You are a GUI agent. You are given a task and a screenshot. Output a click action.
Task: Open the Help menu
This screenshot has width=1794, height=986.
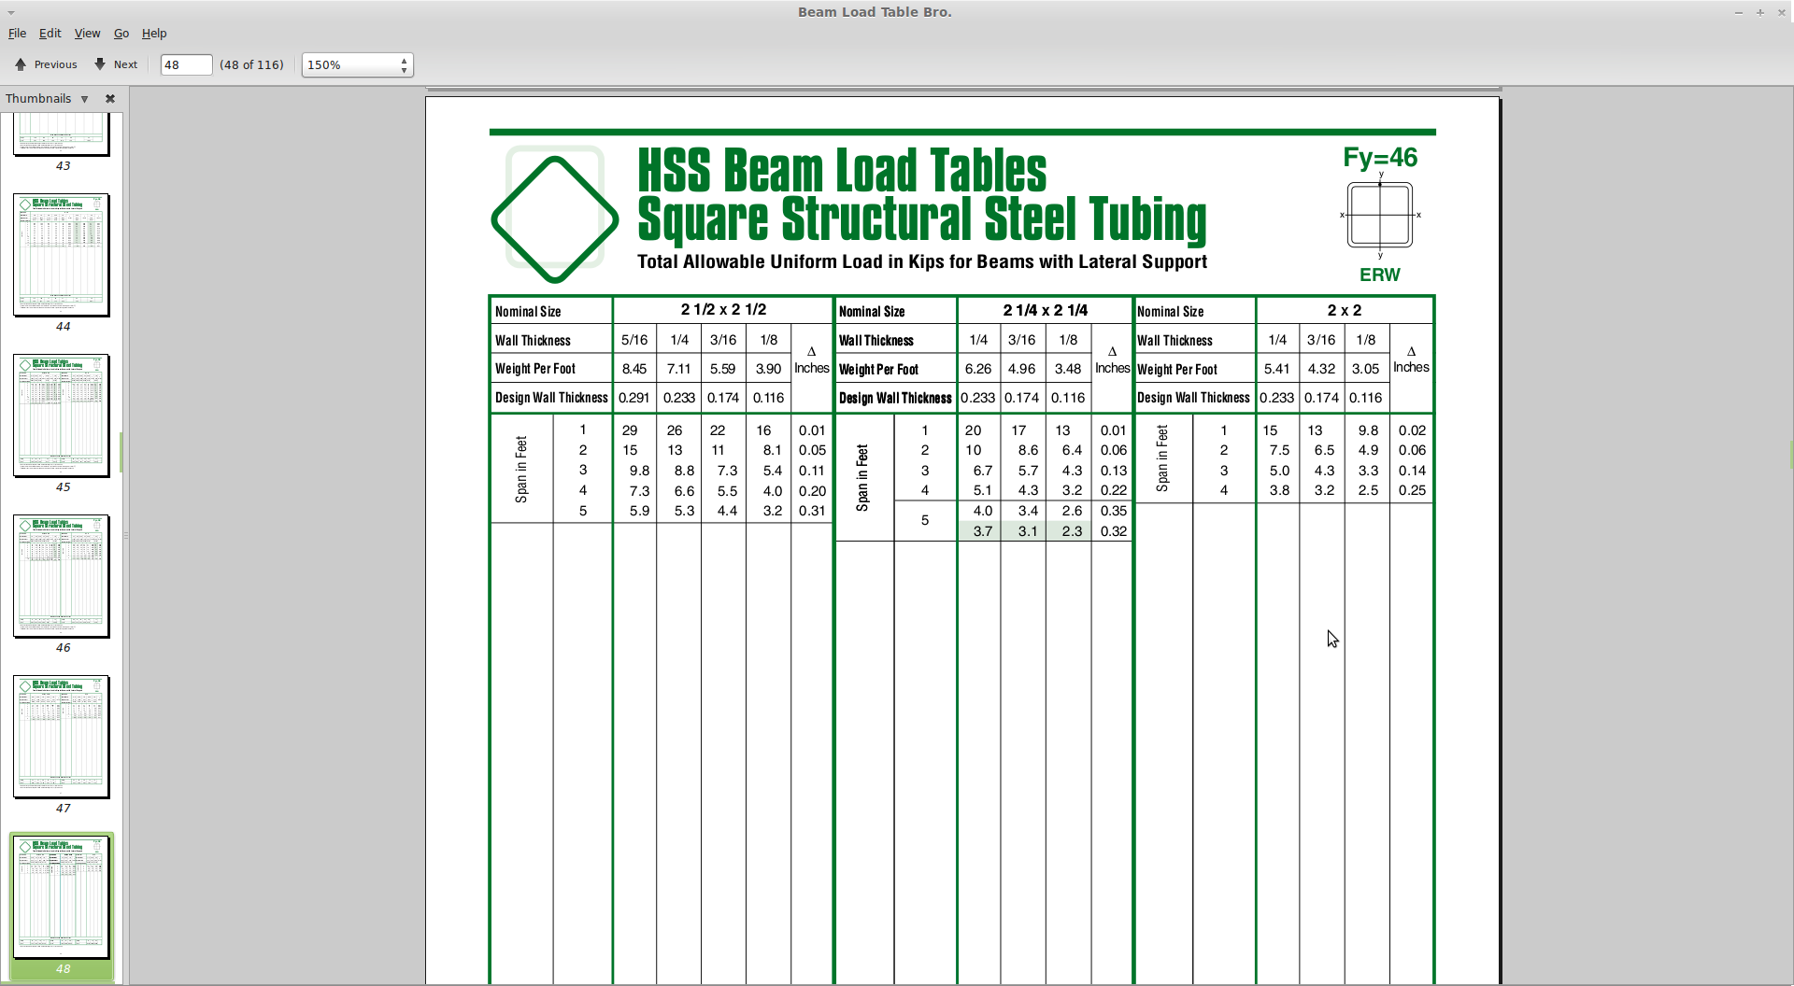pos(154,33)
